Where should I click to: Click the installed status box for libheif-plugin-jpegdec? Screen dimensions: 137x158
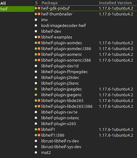(36, 89)
